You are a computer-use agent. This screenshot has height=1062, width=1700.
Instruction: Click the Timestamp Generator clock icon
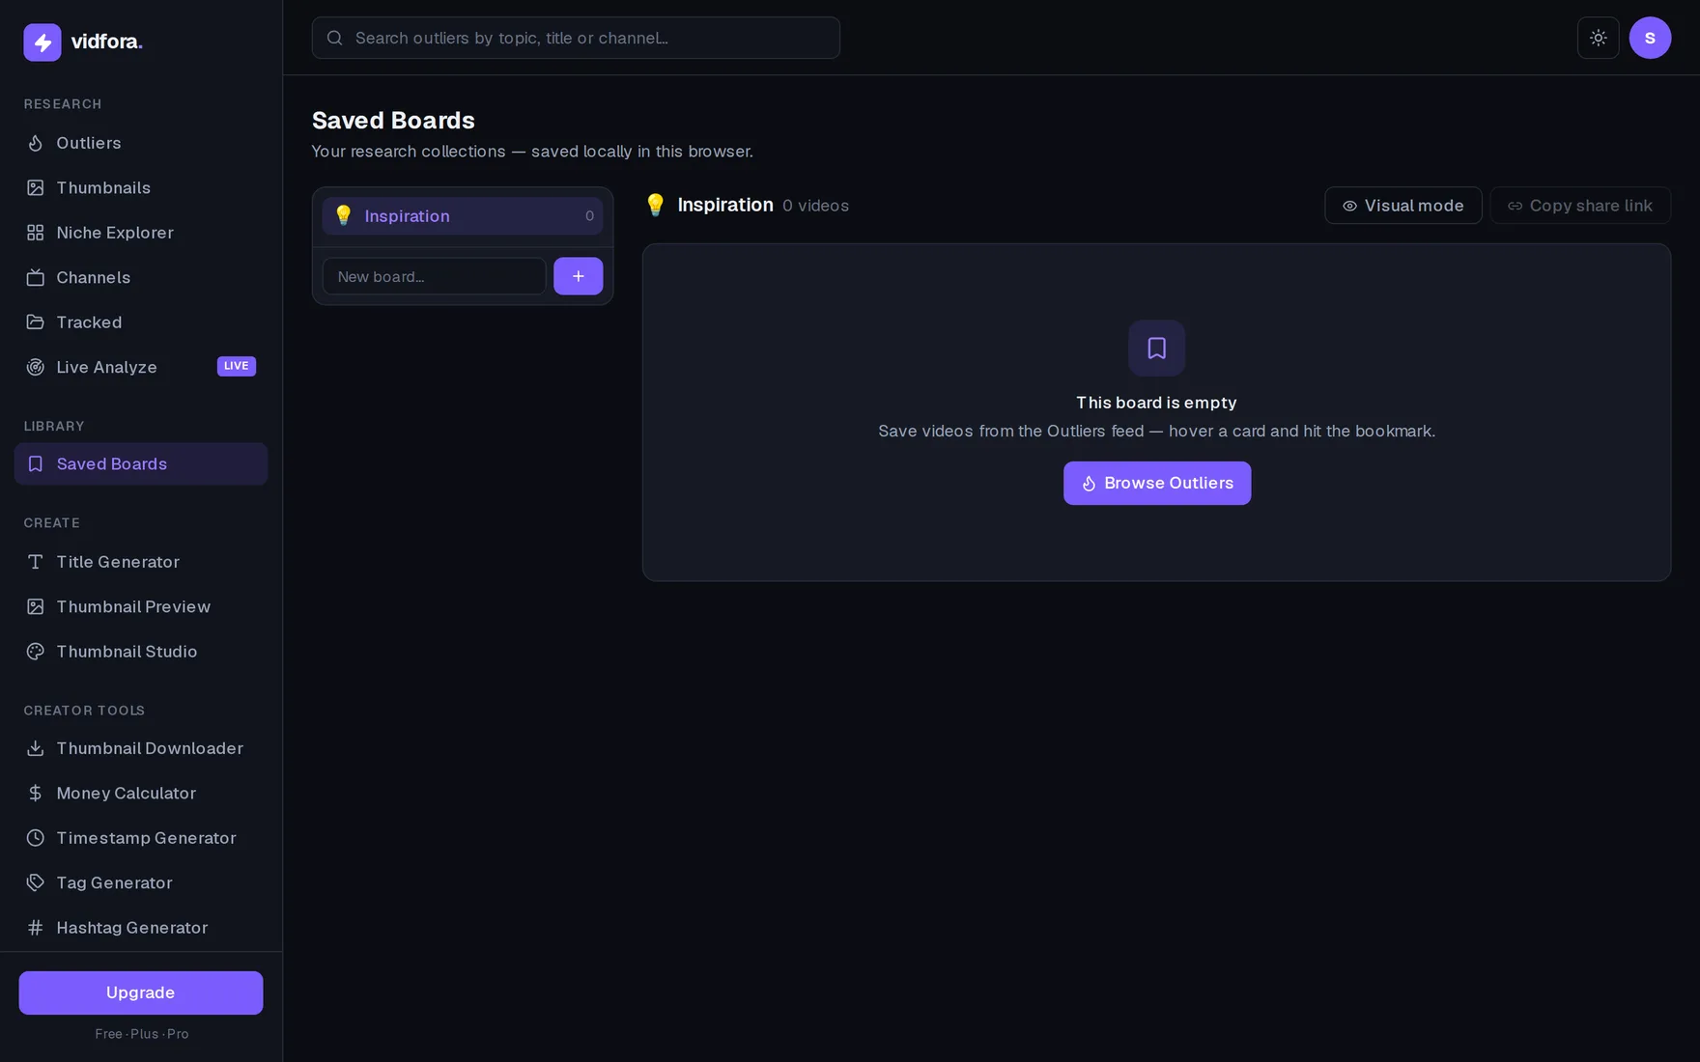tap(36, 838)
